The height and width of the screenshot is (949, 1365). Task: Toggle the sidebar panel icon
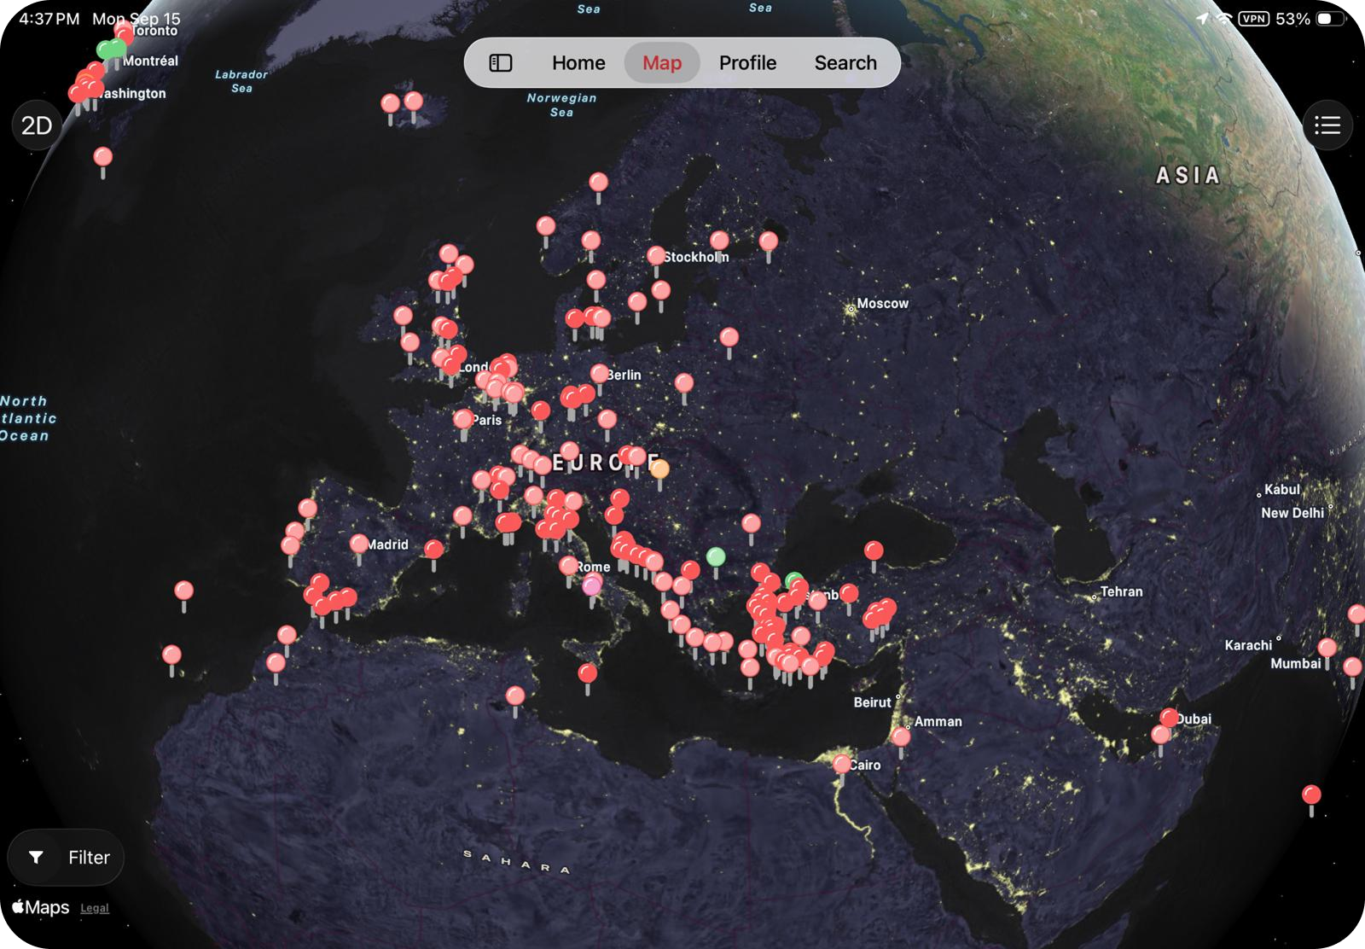click(x=501, y=62)
